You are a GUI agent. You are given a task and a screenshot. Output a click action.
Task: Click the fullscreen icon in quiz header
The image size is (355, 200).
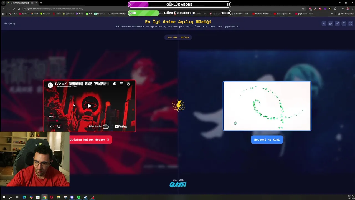click(351, 24)
